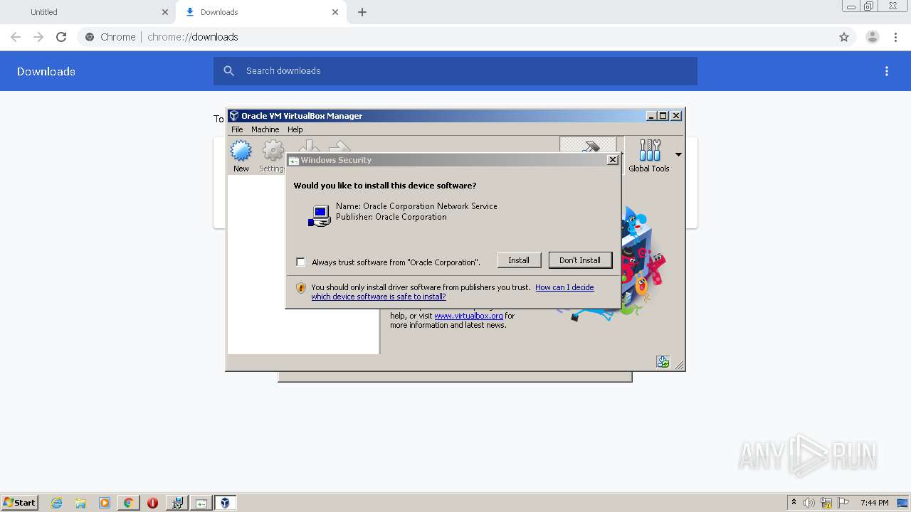Click the shield warning icon in dialog
The width and height of the screenshot is (911, 512).
(x=301, y=288)
